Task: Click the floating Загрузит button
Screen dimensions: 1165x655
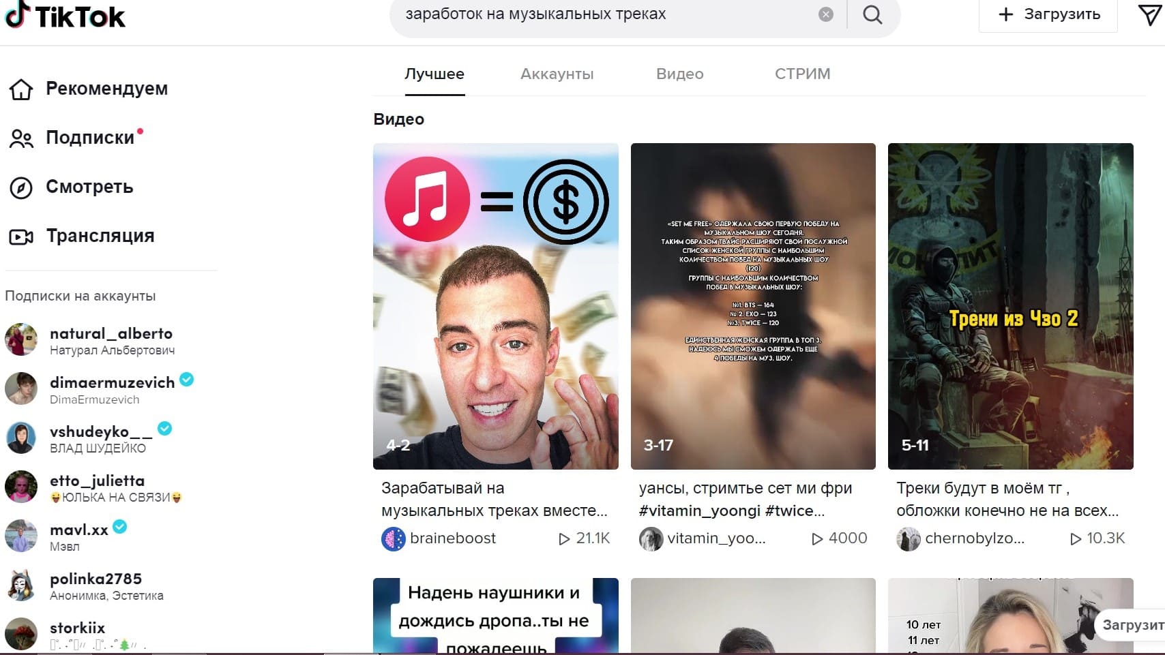Action: click(x=1130, y=625)
